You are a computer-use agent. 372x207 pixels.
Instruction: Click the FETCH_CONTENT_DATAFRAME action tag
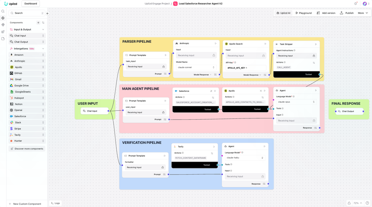tap(190, 158)
